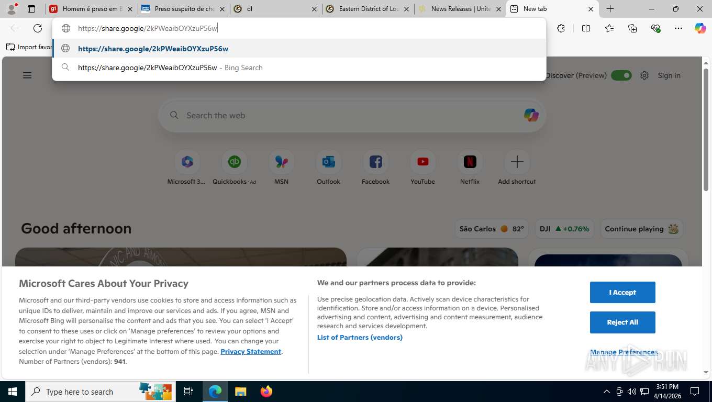
Task: Click the Search the web box
Action: click(x=352, y=115)
